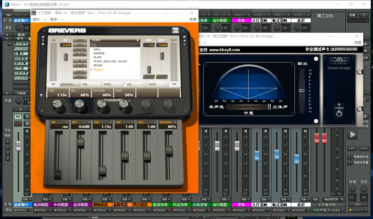Open the mixer question mark help button
This screenshot has width=373, height=219.
point(363,15)
